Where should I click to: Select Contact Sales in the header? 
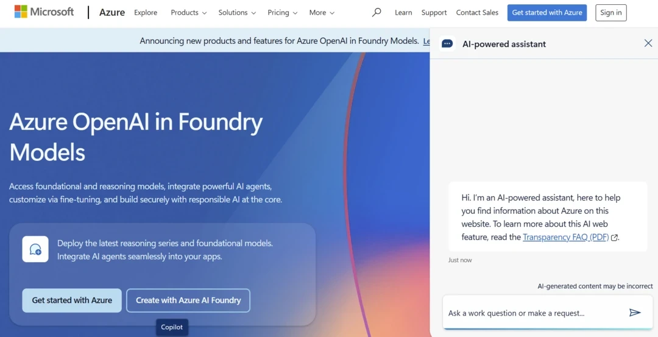(477, 12)
